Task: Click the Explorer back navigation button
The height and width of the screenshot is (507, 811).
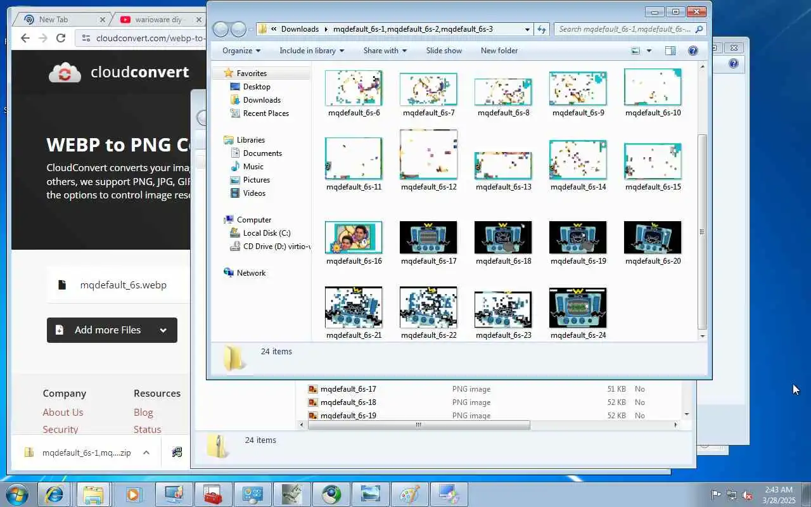Action: [x=220, y=29]
